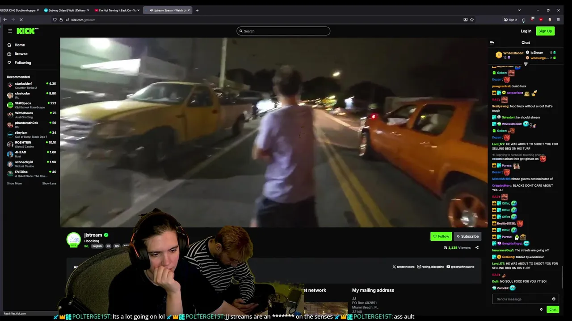This screenshot has height=321, width=572.
Task: Mute the jjstream tab audio icon
Action: point(151,10)
